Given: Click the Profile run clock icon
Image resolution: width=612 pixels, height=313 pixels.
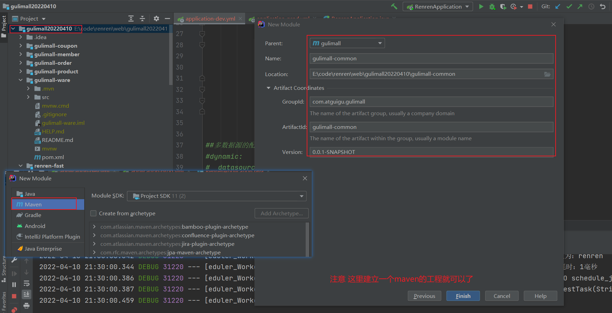Looking at the screenshot, I should [x=514, y=7].
